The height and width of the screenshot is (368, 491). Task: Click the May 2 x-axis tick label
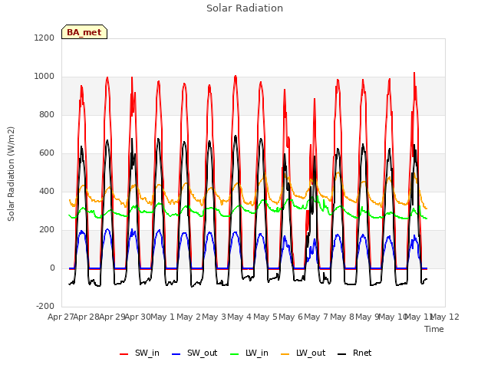(x=189, y=317)
